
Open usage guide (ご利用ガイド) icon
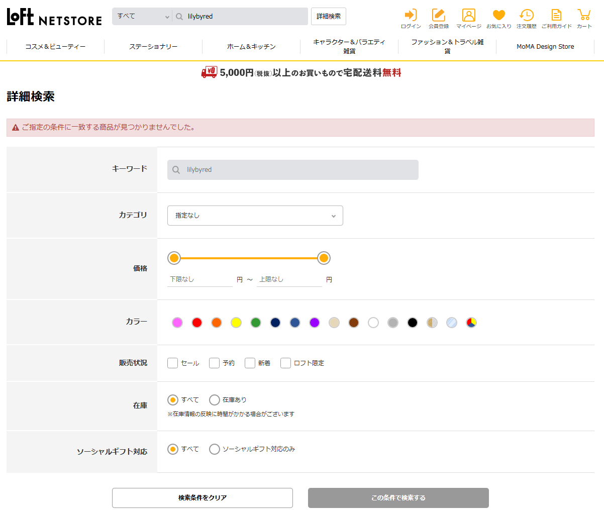(x=556, y=19)
